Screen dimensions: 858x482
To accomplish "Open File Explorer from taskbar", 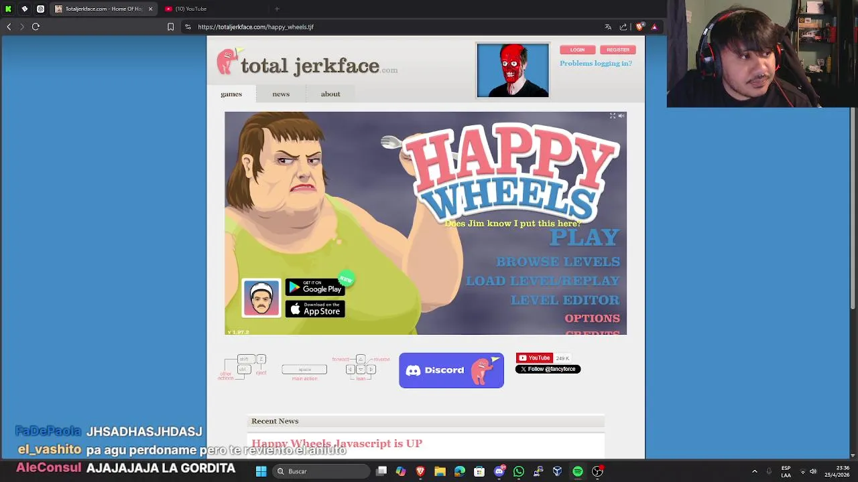I will (440, 471).
